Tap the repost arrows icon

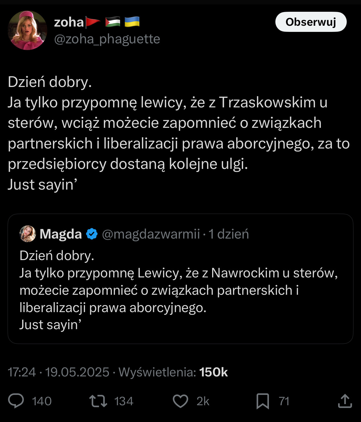point(98,401)
